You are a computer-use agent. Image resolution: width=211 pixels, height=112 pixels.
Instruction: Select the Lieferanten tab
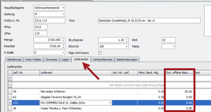click(81, 59)
